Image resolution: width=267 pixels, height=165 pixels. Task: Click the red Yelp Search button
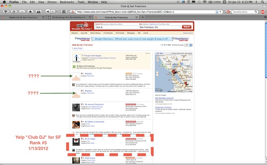(x=187, y=27)
